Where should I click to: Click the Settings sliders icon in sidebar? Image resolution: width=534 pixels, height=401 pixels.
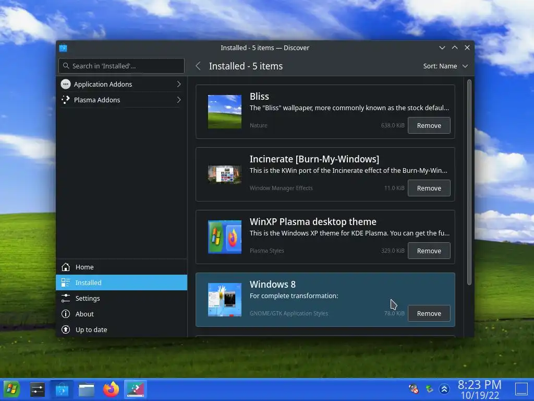click(66, 298)
